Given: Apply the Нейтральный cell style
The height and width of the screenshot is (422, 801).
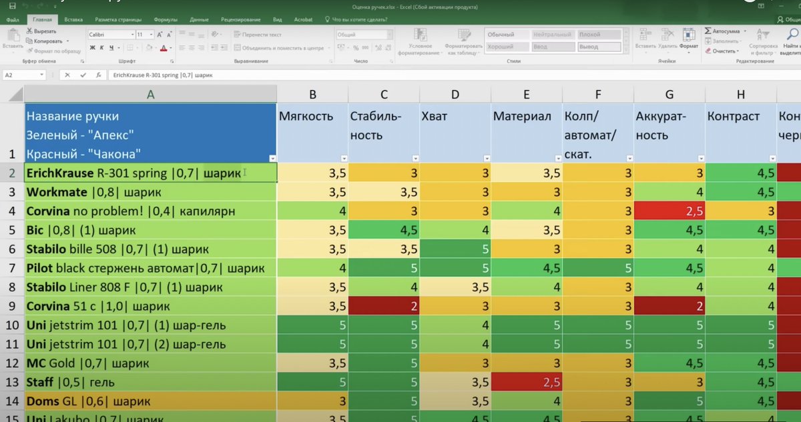Looking at the screenshot, I should (x=553, y=35).
